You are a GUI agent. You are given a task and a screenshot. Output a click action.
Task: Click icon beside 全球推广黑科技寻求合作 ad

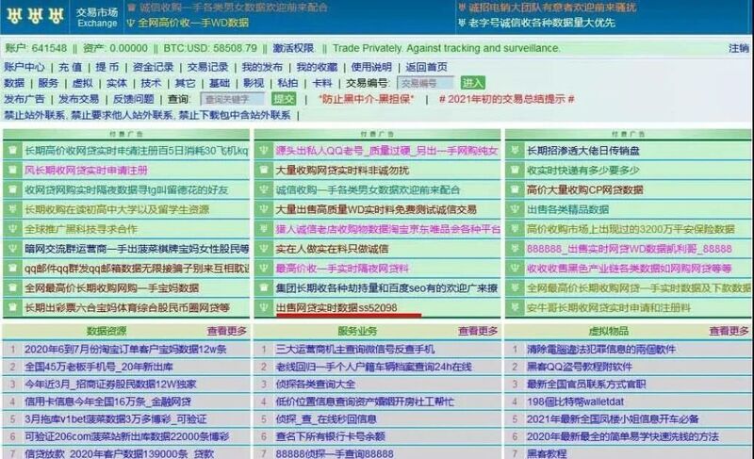13,229
